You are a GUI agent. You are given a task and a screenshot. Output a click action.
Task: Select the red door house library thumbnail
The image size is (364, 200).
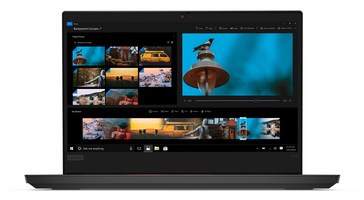point(122,56)
